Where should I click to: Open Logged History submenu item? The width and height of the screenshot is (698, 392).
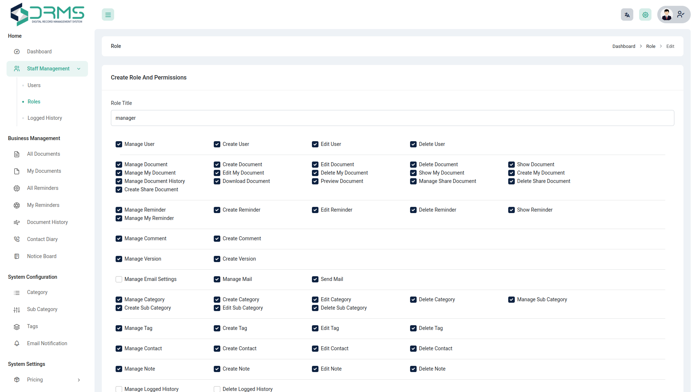[45, 118]
